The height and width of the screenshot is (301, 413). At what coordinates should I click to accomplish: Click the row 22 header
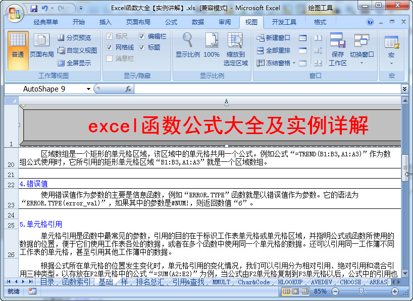point(11,184)
